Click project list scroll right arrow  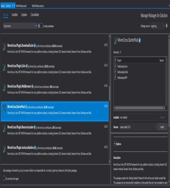[164, 108]
